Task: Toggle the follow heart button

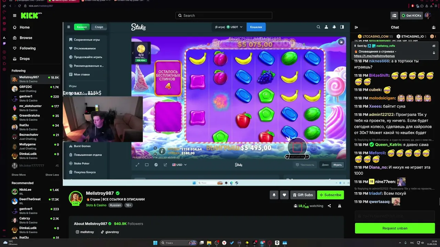Action: pos(284,195)
